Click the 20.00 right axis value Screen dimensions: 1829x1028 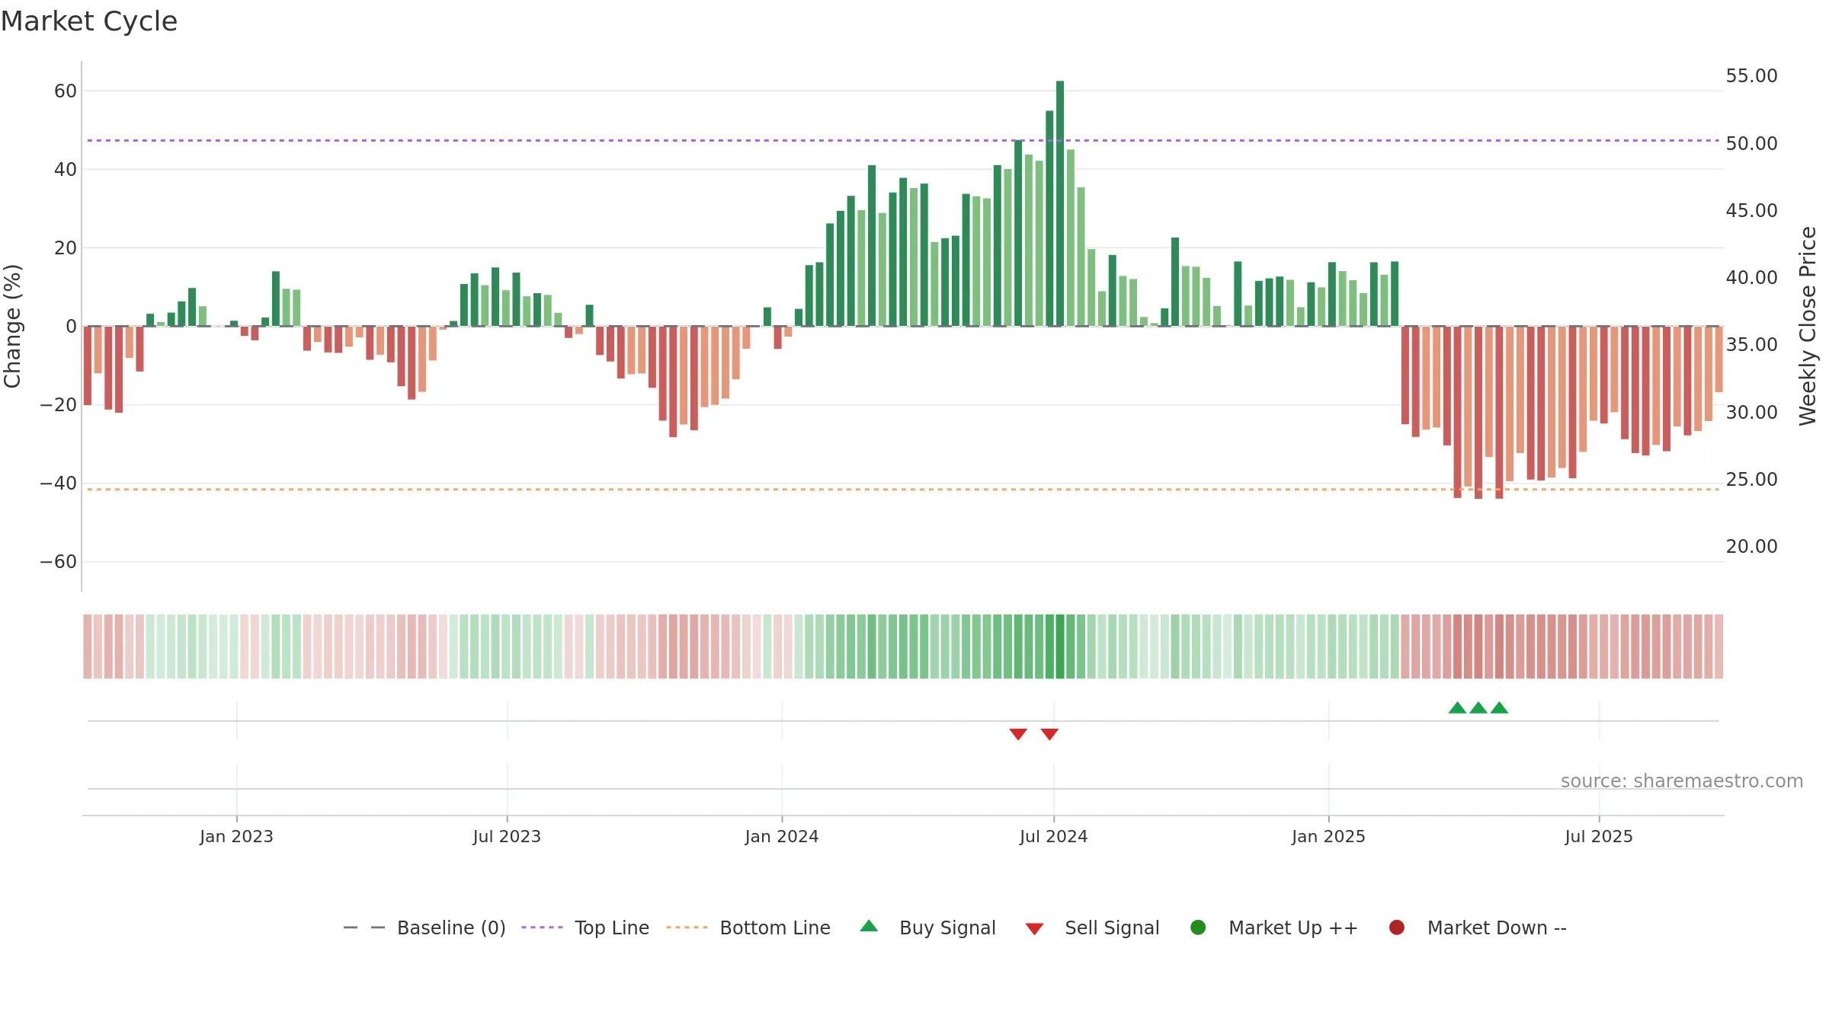point(1751,546)
